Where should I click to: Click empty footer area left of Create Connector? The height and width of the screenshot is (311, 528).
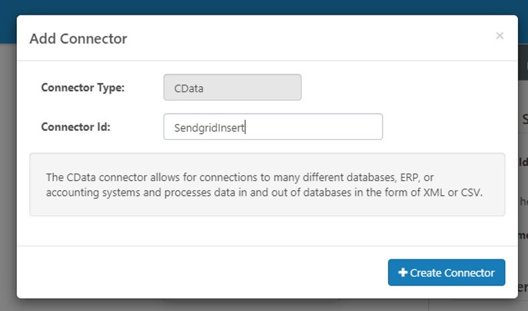pyautogui.click(x=201, y=273)
